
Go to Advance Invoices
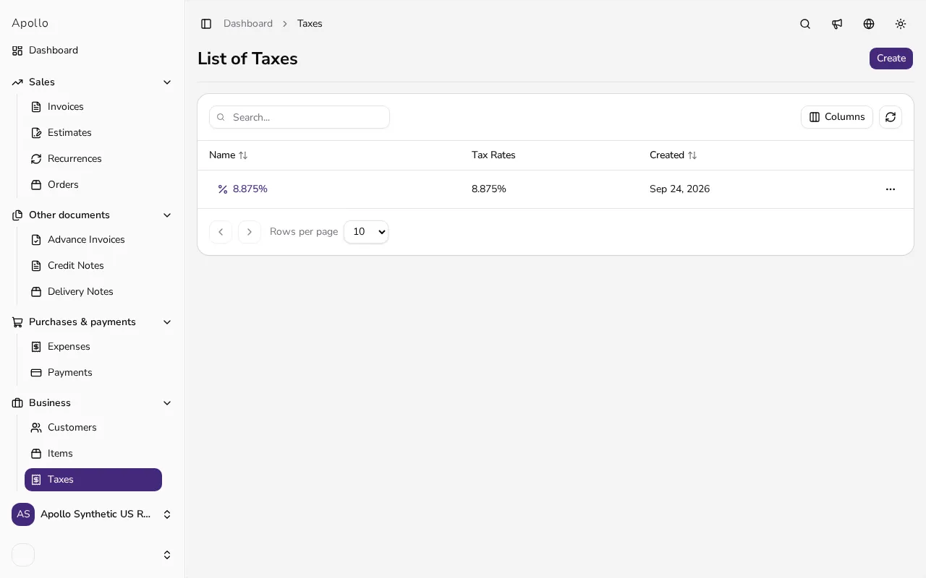pos(93,240)
